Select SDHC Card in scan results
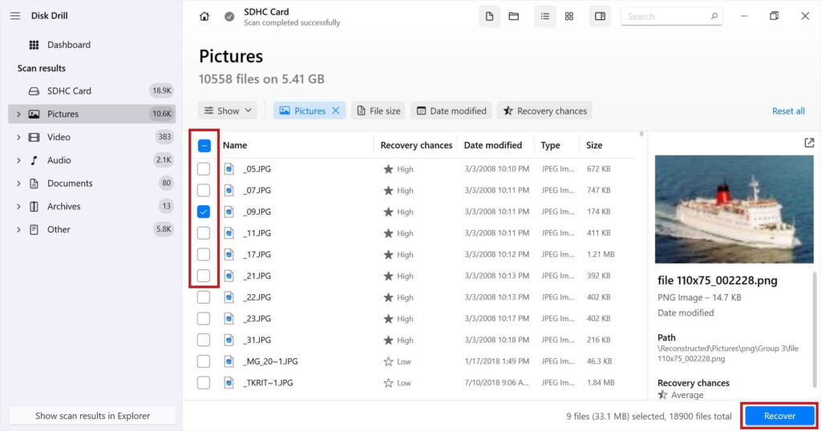Viewport: 821px width, 431px height. coord(68,91)
